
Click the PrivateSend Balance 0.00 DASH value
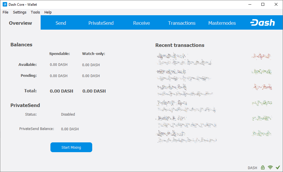point(70,129)
